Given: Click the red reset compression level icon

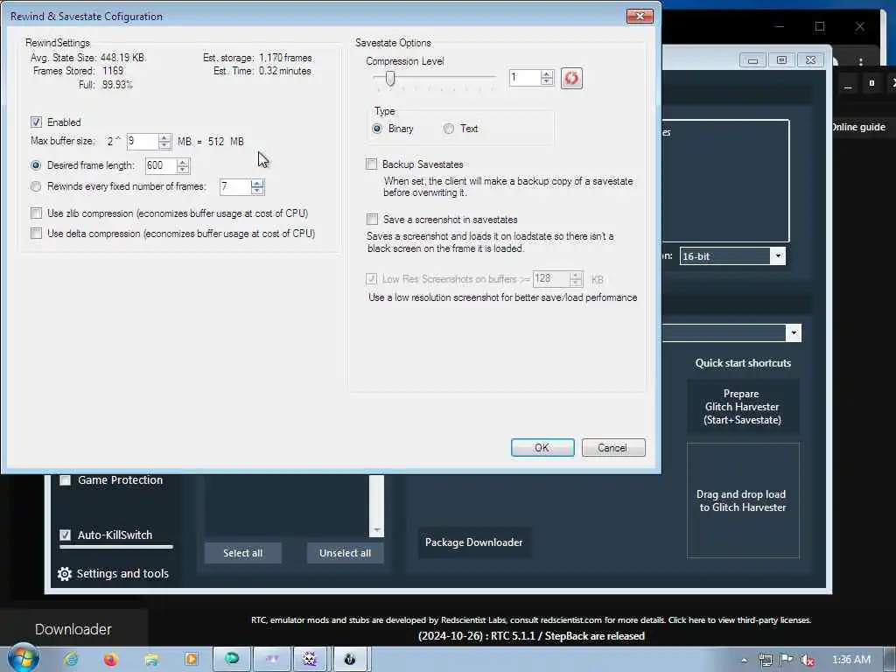Looking at the screenshot, I should pyautogui.click(x=571, y=78).
